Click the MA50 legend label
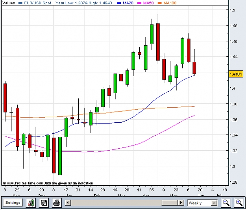246x210 pixels. 148,3
